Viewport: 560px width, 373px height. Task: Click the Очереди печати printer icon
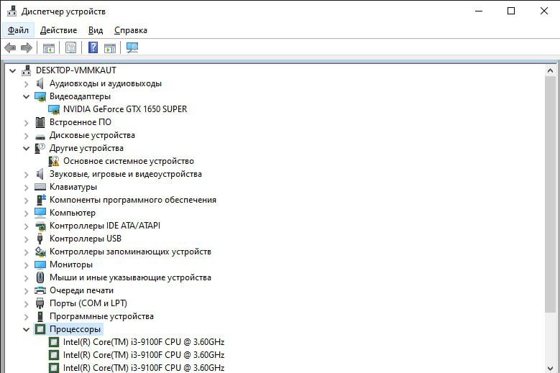pyautogui.click(x=40, y=290)
